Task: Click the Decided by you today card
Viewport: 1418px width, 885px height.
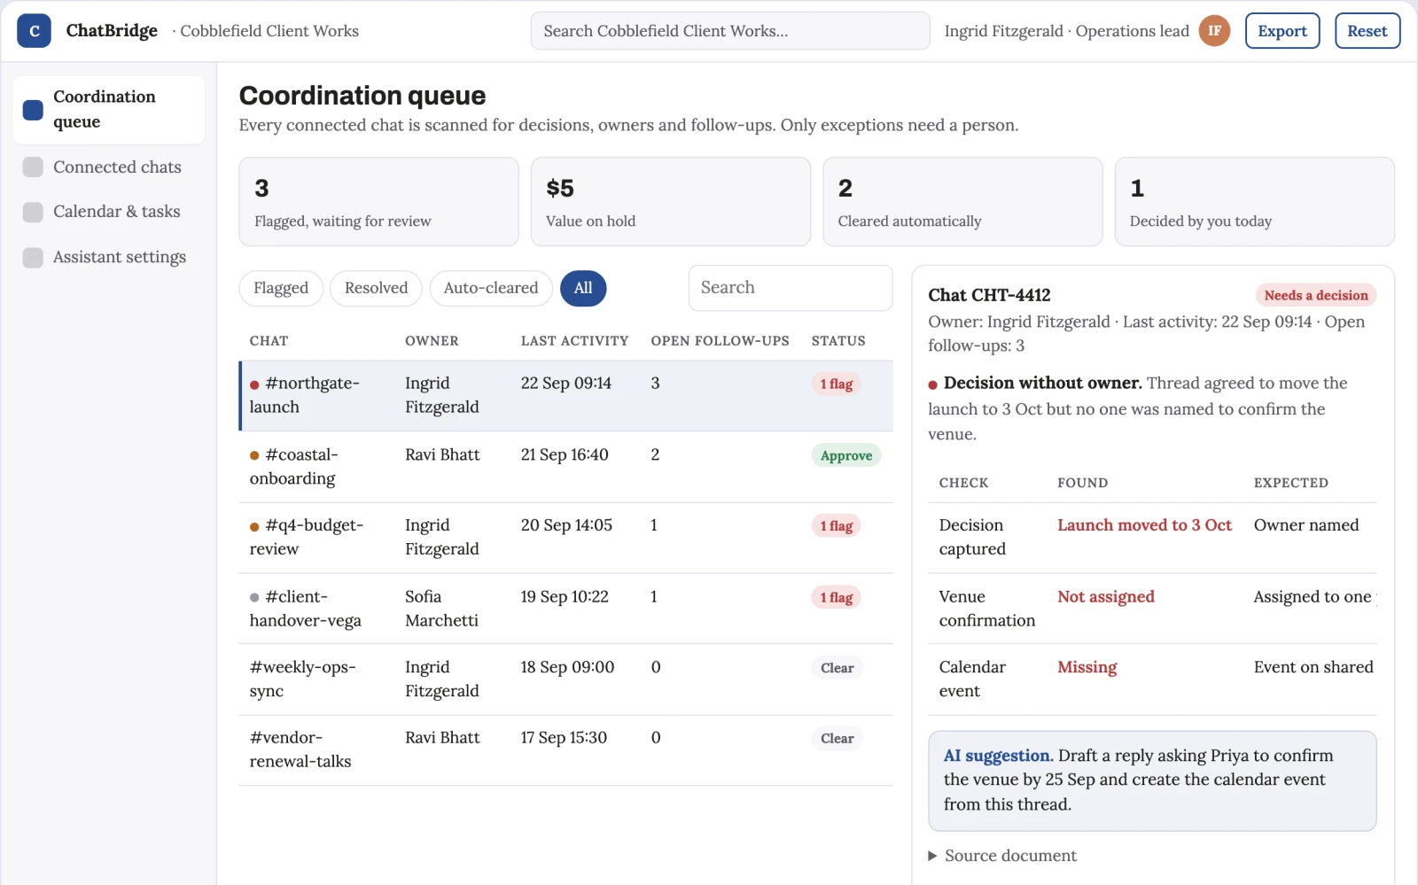Action: pyautogui.click(x=1255, y=202)
